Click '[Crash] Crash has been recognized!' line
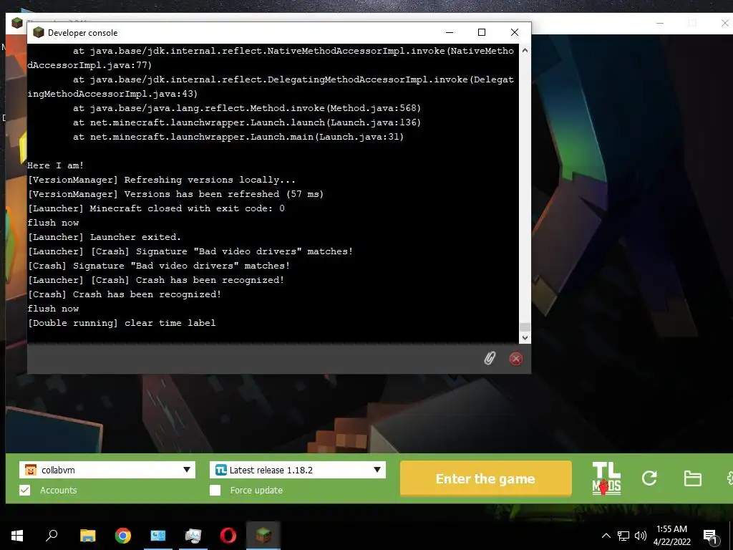This screenshot has width=733, height=550. 125,294
